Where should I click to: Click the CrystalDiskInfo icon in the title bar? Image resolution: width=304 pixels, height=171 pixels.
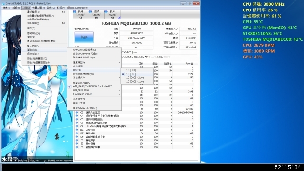pyautogui.click(x=3, y=3)
